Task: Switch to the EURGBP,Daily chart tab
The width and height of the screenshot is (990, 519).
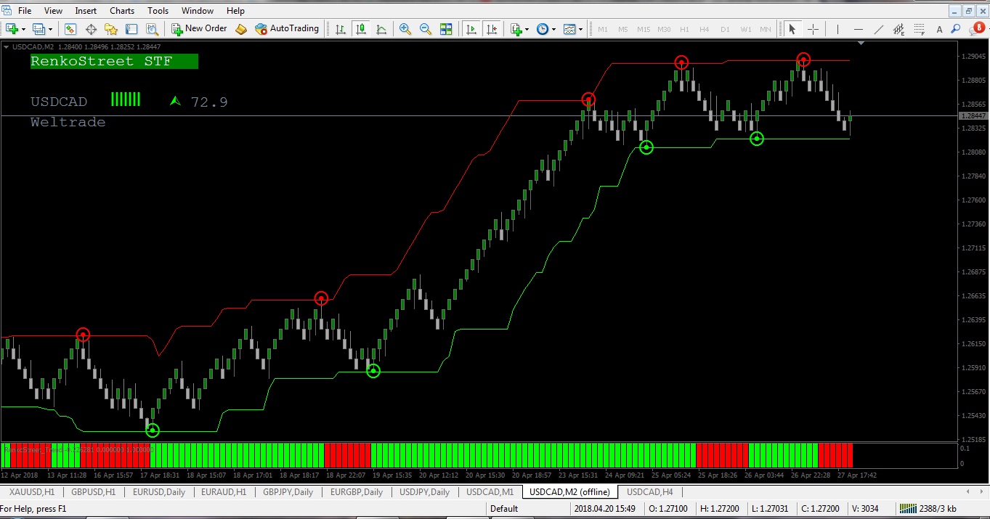Action: click(x=357, y=491)
